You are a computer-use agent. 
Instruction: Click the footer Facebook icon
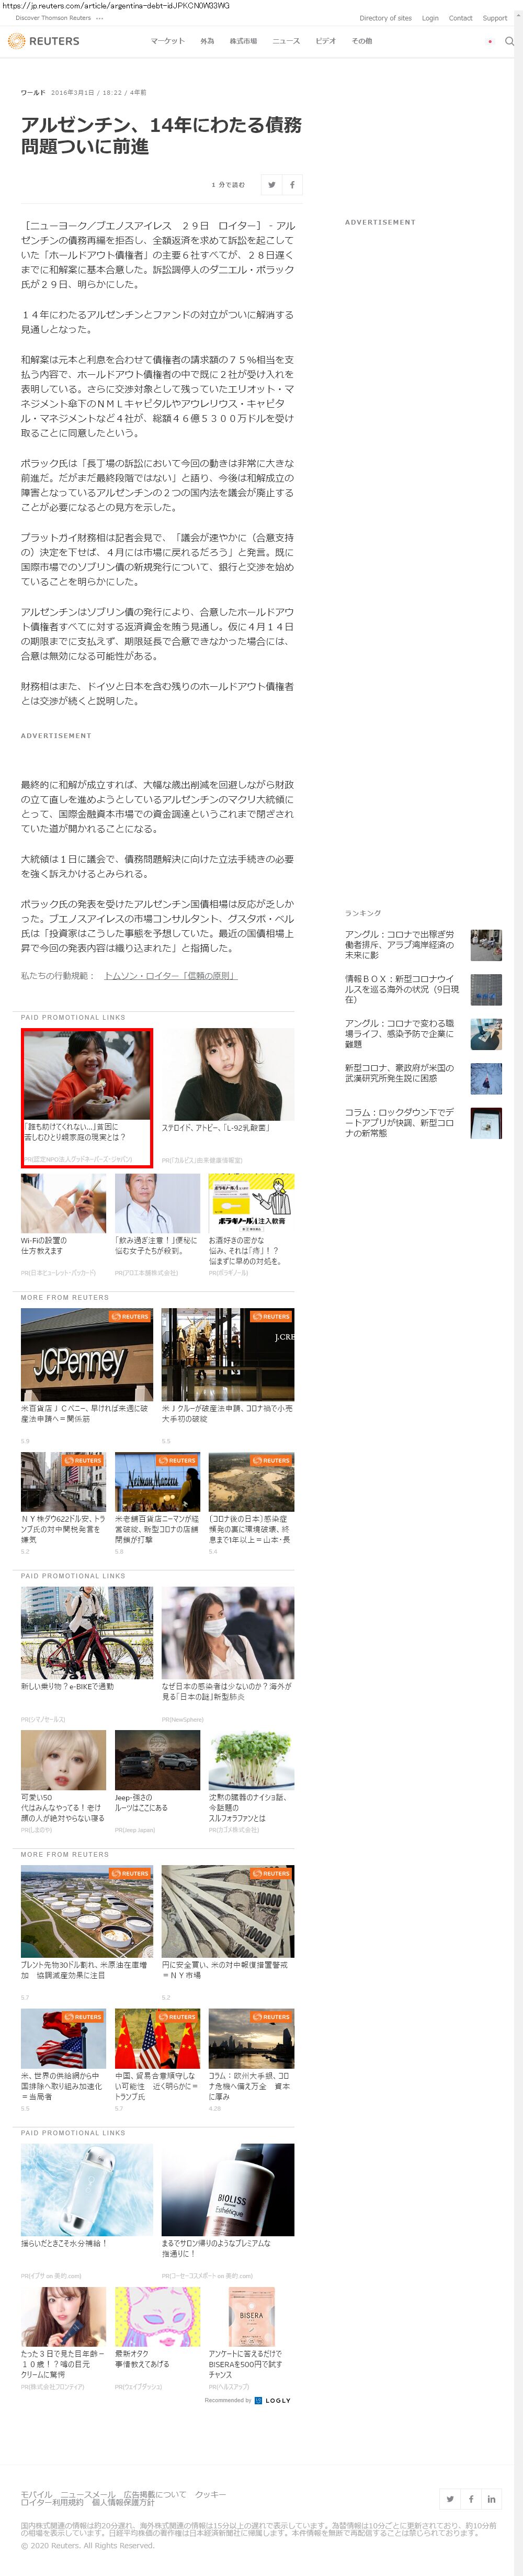471,2498
